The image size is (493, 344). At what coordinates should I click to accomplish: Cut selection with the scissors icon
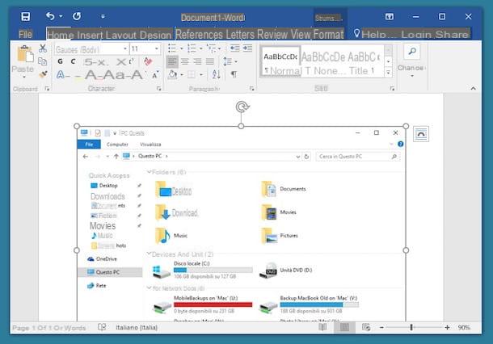click(x=43, y=48)
